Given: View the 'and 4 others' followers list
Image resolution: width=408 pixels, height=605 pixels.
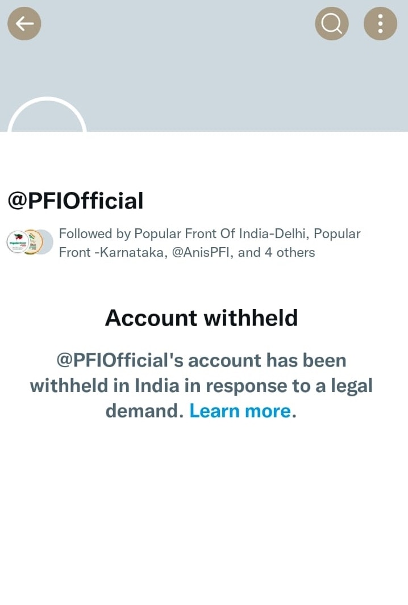Looking at the screenshot, I should point(276,252).
